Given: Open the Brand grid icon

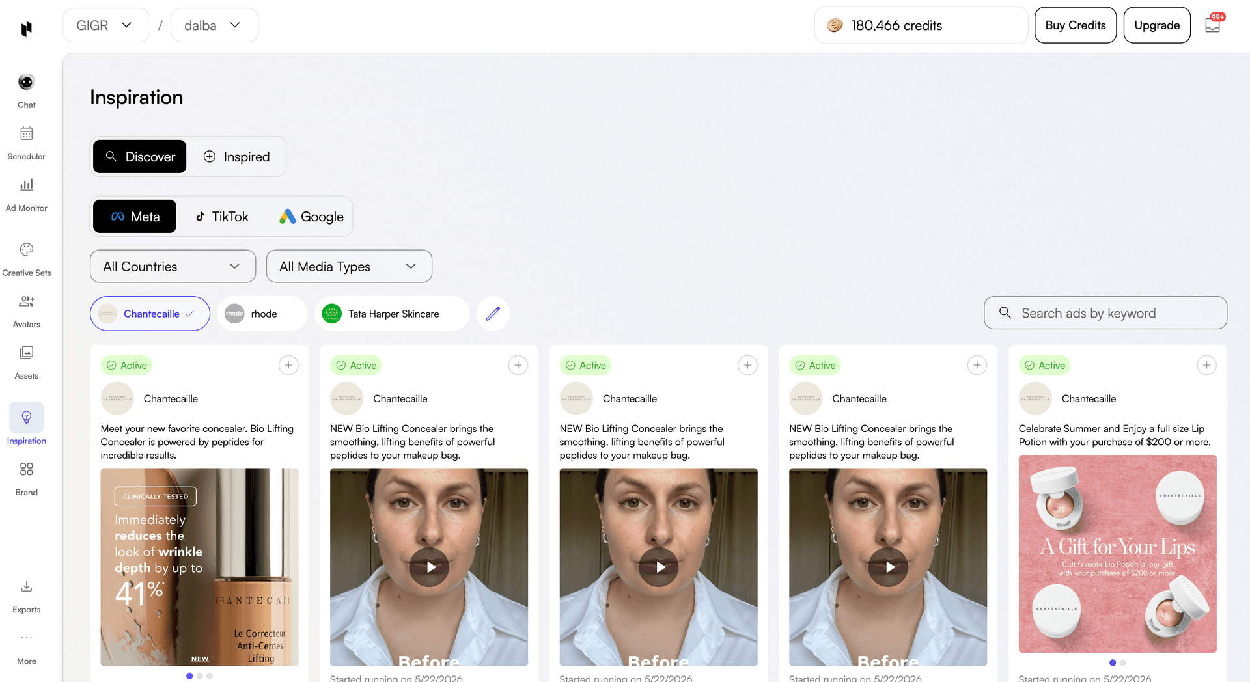Looking at the screenshot, I should click(26, 469).
